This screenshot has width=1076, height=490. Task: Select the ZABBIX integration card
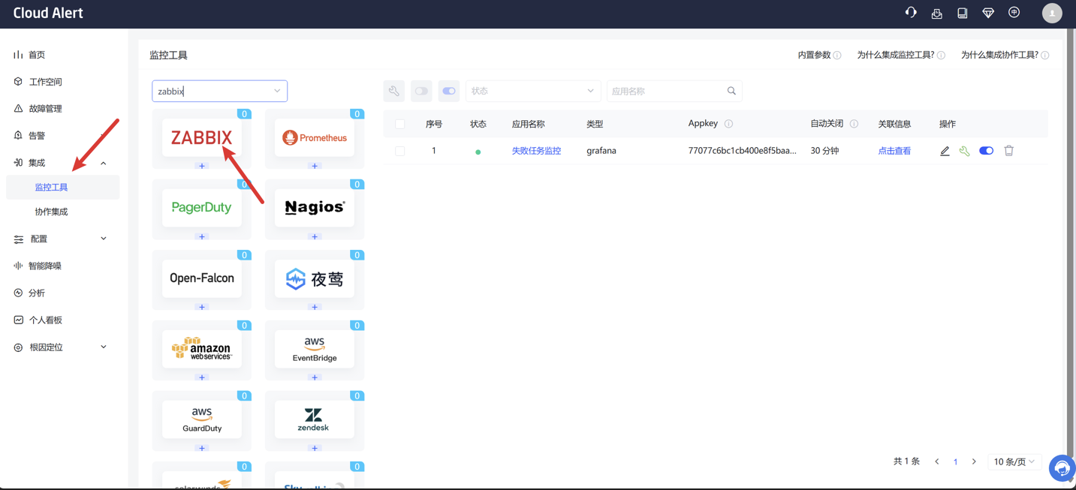202,137
